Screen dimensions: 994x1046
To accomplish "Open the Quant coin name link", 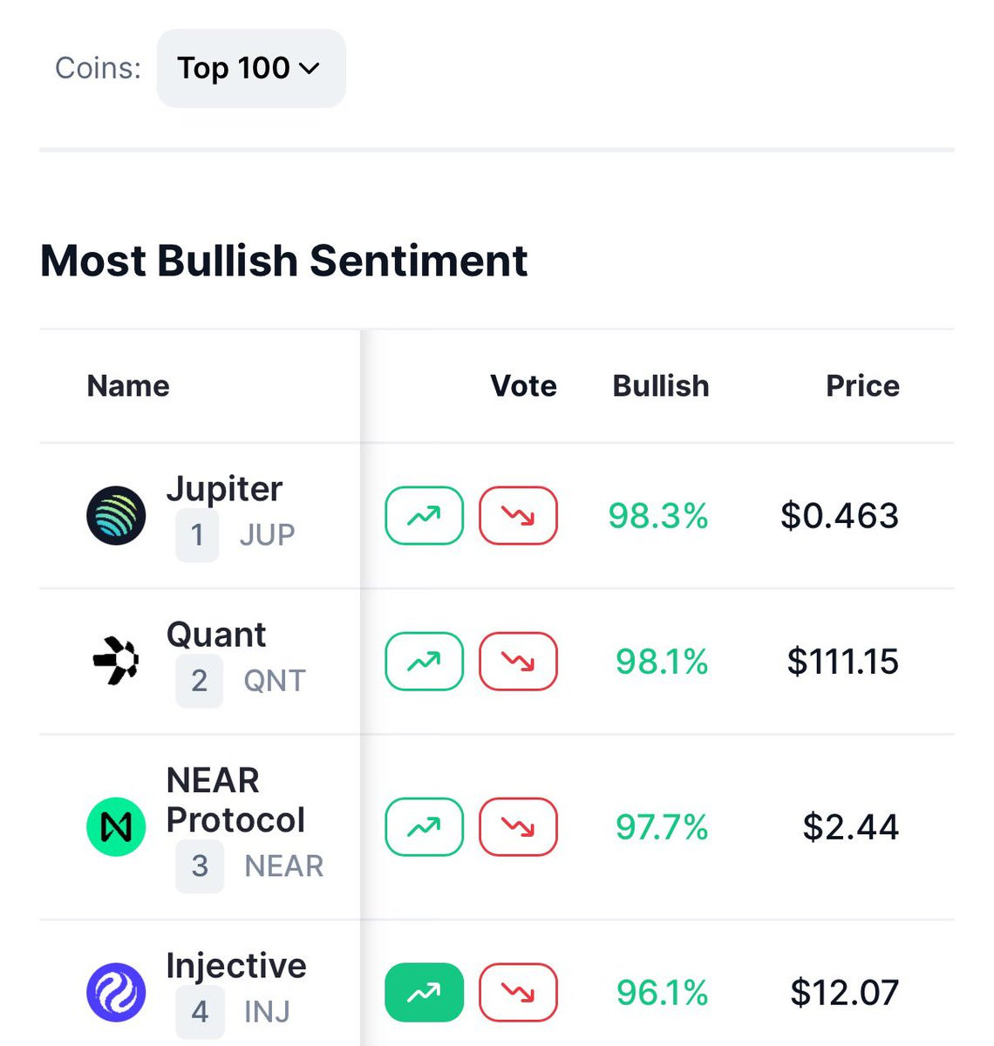I will (216, 635).
